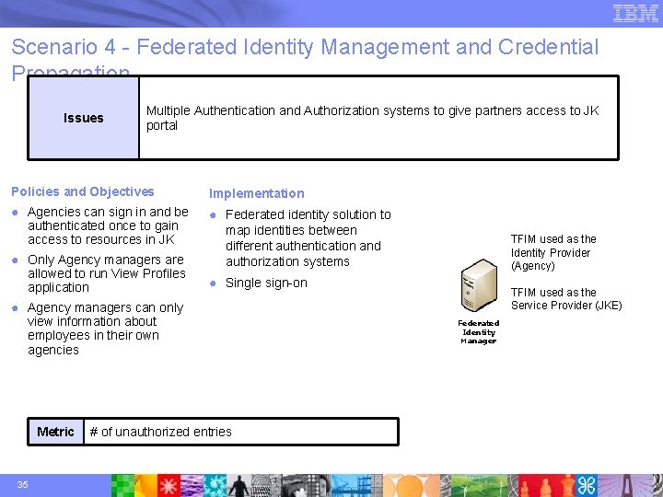Click the "Federated Identity Manager" caption
The height and width of the screenshot is (497, 663).
click(478, 331)
